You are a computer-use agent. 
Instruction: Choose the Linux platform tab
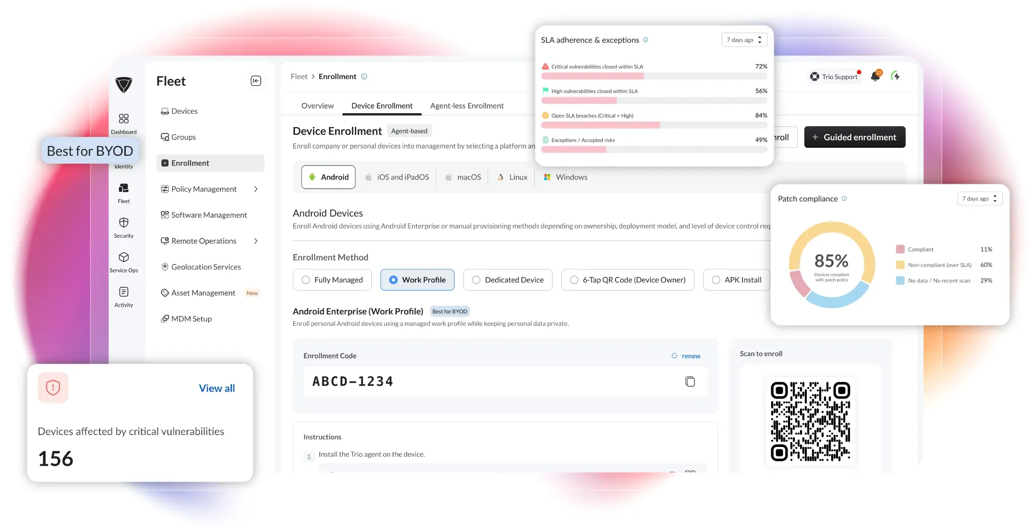point(512,177)
